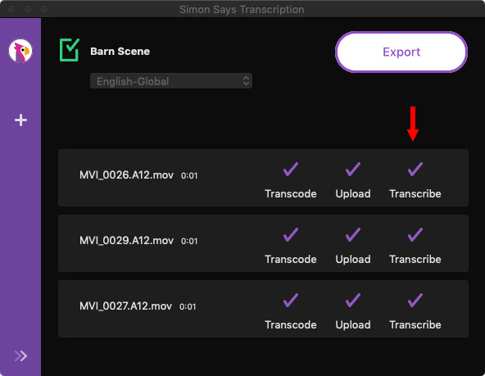Screen dimensions: 485x376
Task: Click Transcode checkmark for MVI_0026.A12.mov
Action: 291,169
